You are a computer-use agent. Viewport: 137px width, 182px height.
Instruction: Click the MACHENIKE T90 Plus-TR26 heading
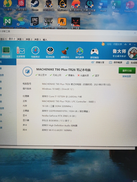[x=63, y=70]
